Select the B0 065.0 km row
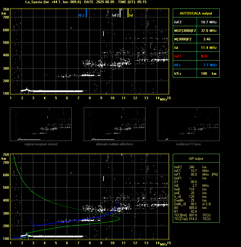Screen dimensions: 241x247 [190, 208]
